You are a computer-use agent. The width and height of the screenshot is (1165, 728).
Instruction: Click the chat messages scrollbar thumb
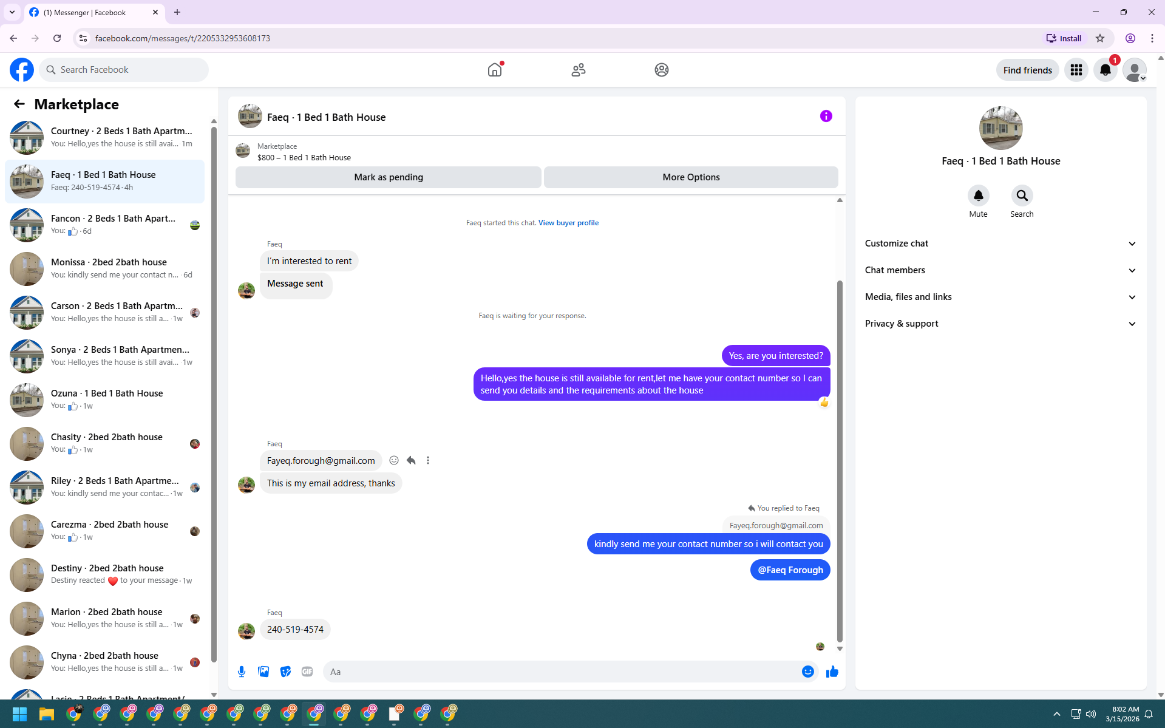click(840, 461)
